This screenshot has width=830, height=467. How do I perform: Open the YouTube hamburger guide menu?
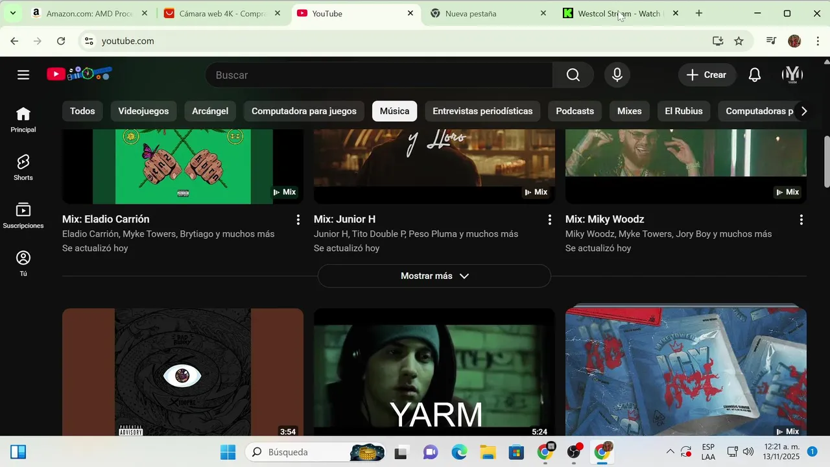(23, 75)
